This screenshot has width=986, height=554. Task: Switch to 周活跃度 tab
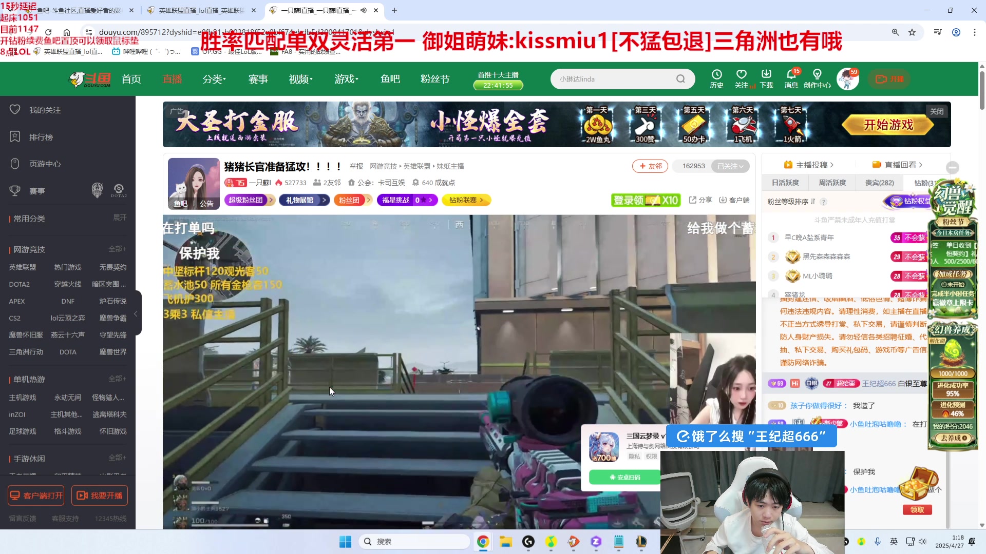coord(832,183)
